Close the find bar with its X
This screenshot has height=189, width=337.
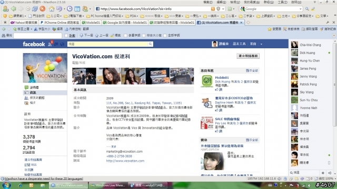click(334, 35)
